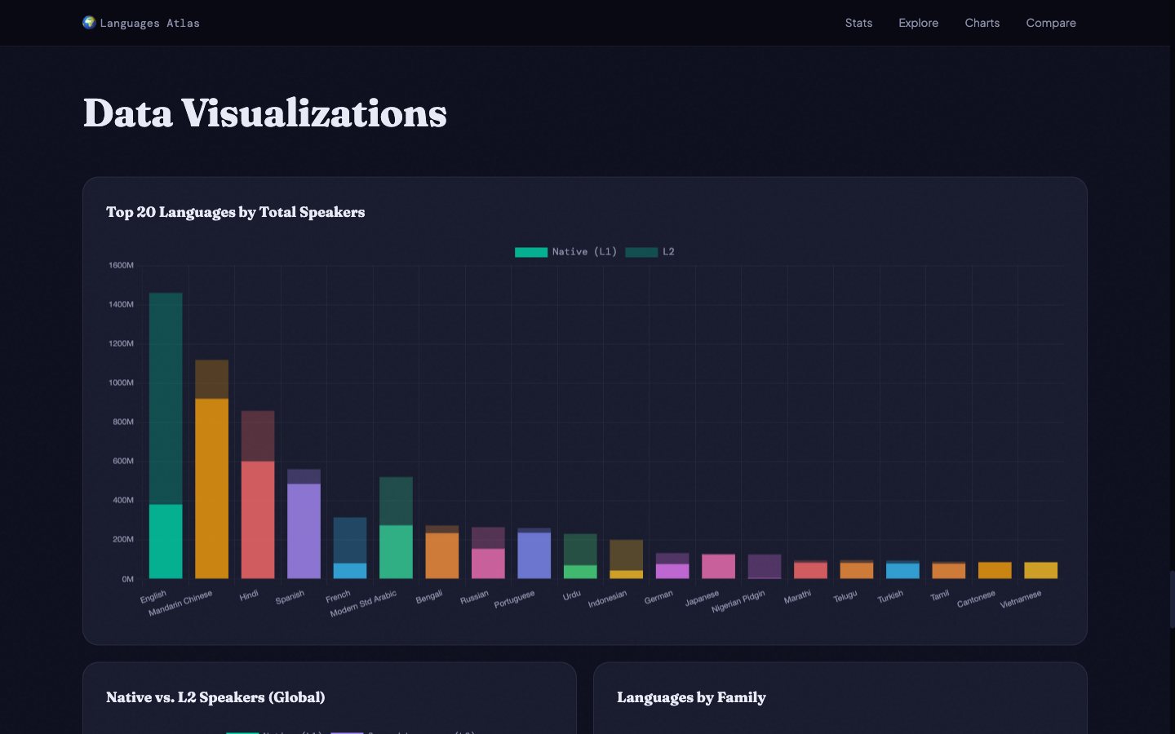
Task: Select the Indonesian L2 bar segment
Action: [x=627, y=555]
